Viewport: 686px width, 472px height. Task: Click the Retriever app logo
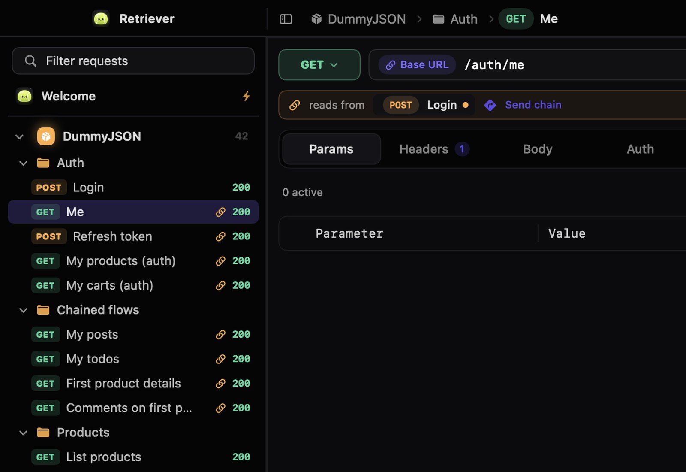101,18
